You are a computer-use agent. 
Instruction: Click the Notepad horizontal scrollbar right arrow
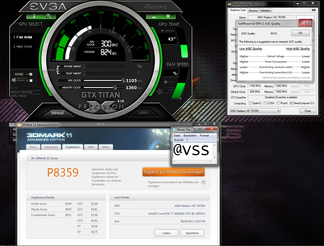click(x=211, y=161)
